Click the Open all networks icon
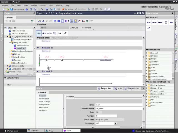178x133 pixels. click(55, 21)
